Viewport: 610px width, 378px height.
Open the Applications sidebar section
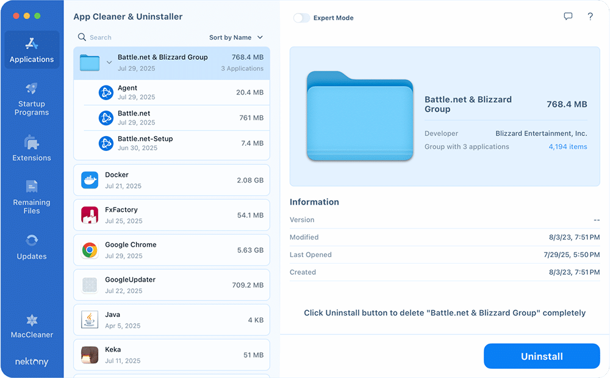tap(32, 50)
